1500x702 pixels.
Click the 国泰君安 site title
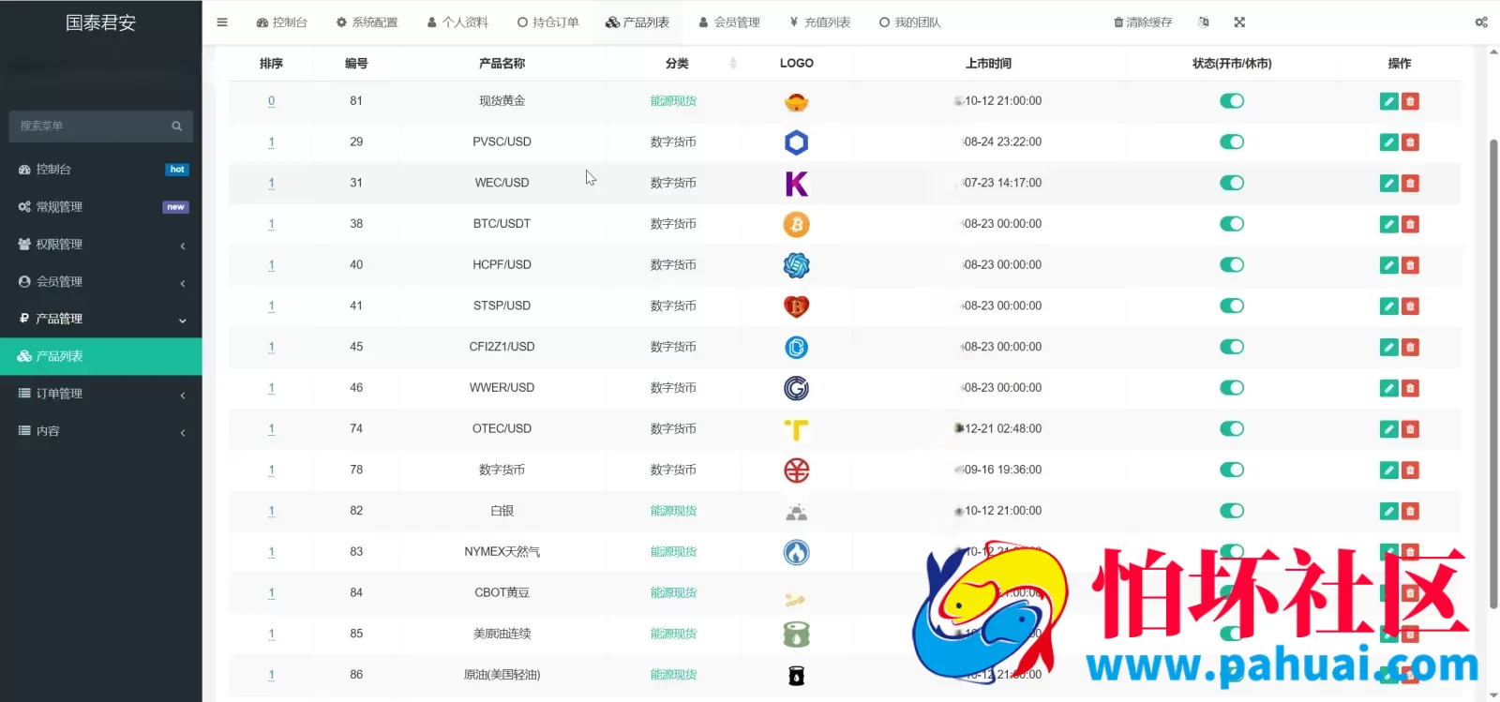(x=100, y=23)
